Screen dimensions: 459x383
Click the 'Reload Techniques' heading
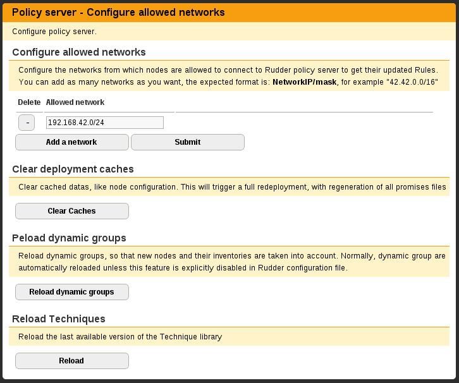[x=59, y=319]
